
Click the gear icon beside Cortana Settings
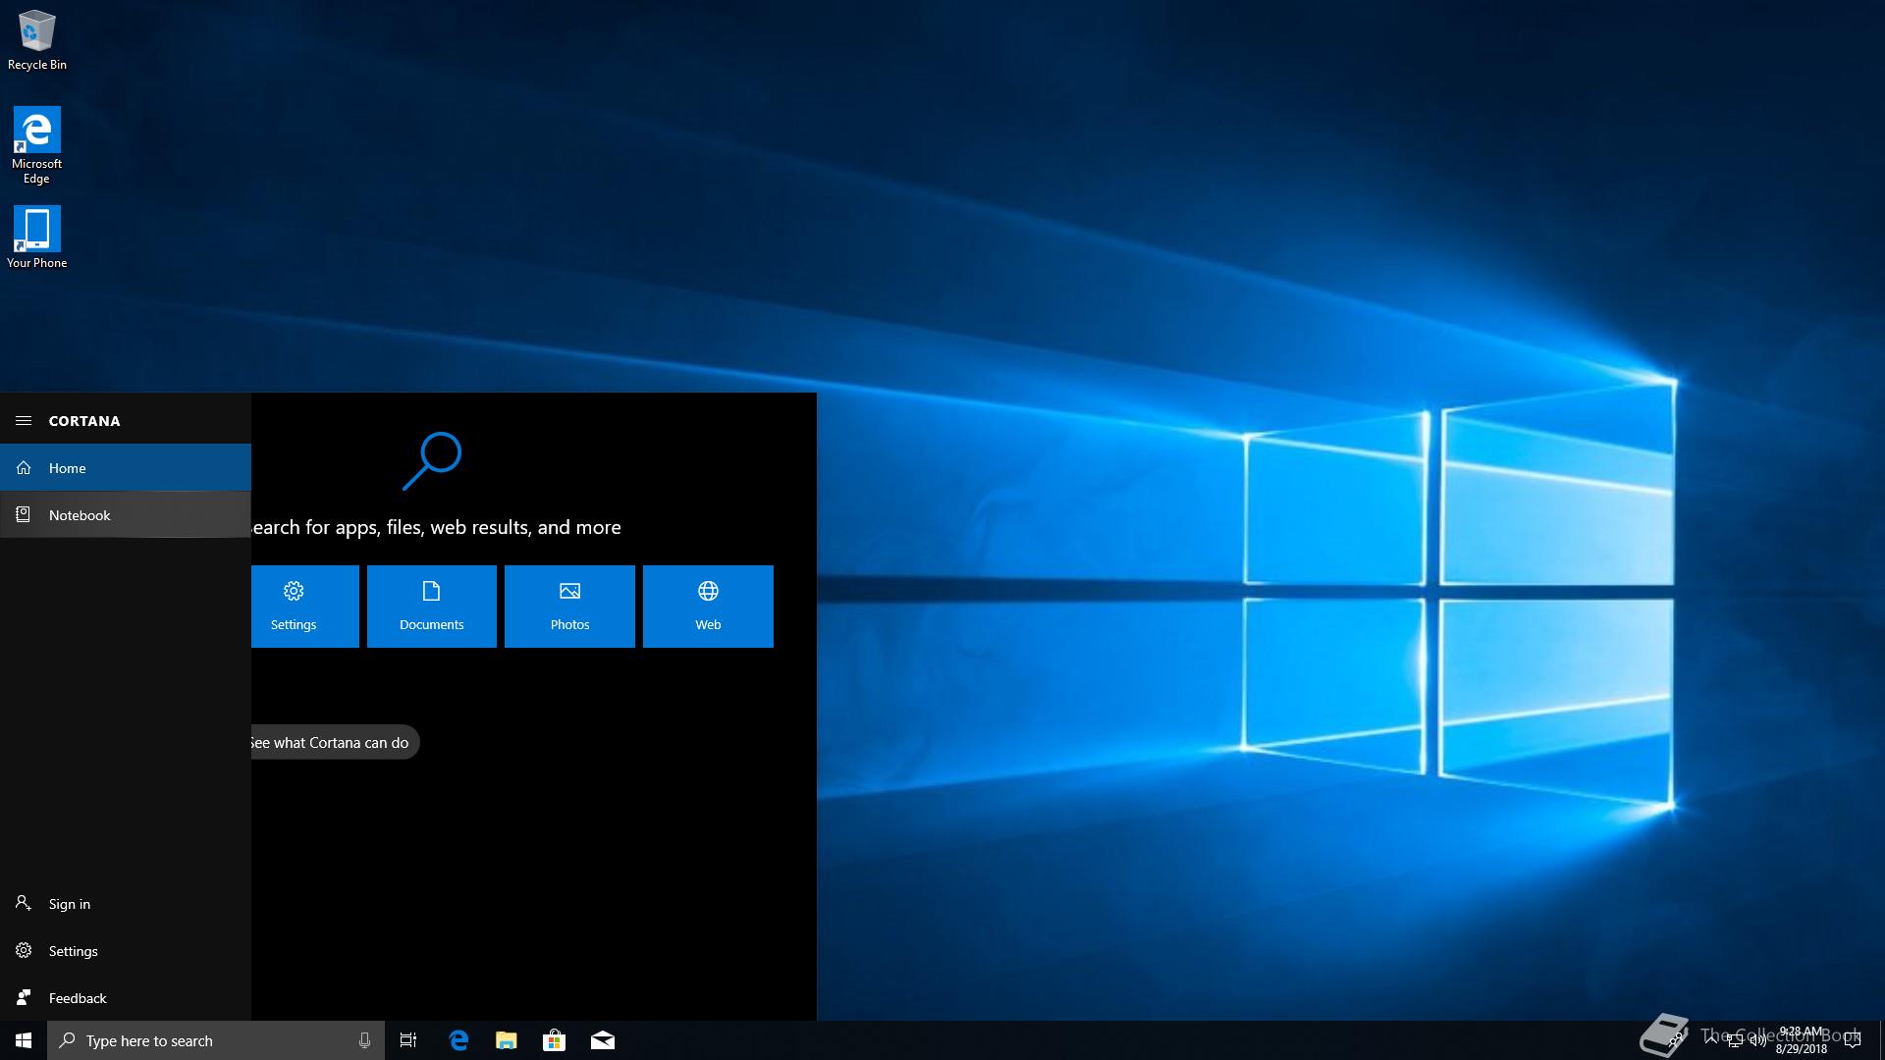pyautogui.click(x=24, y=951)
